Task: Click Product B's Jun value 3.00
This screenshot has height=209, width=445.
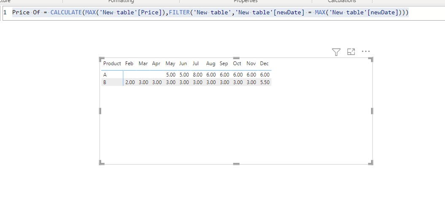Action: [x=184, y=82]
